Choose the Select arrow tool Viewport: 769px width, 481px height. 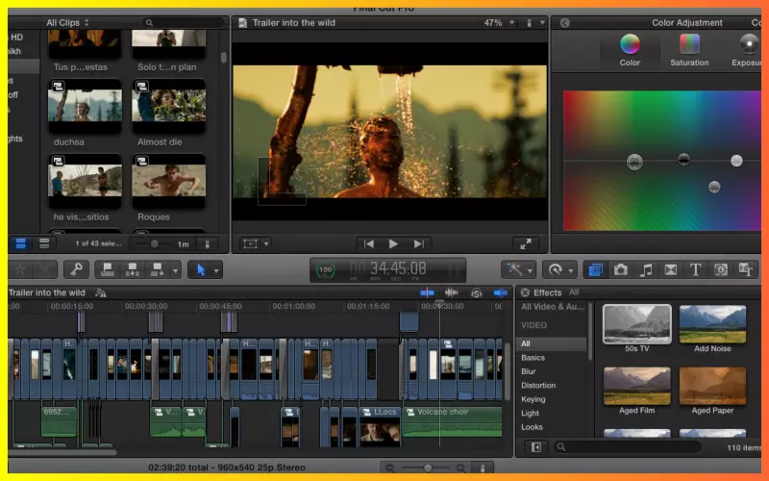pyautogui.click(x=201, y=269)
